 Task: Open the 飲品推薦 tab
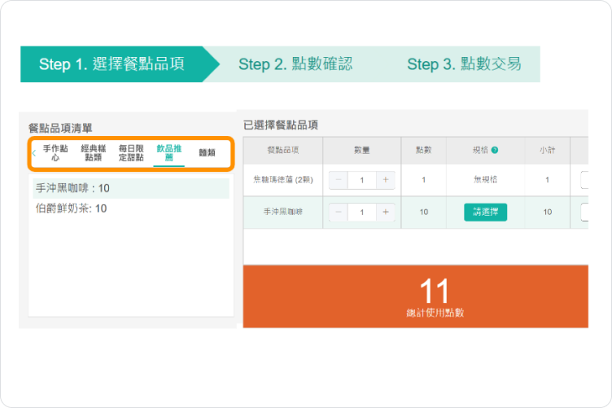(x=169, y=152)
